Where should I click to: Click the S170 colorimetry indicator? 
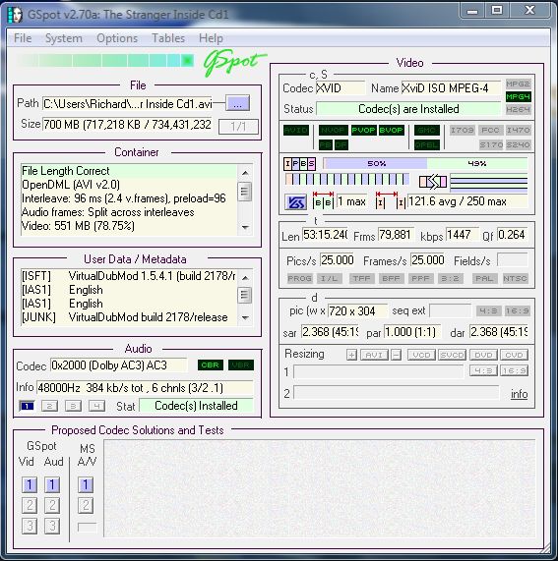click(491, 144)
